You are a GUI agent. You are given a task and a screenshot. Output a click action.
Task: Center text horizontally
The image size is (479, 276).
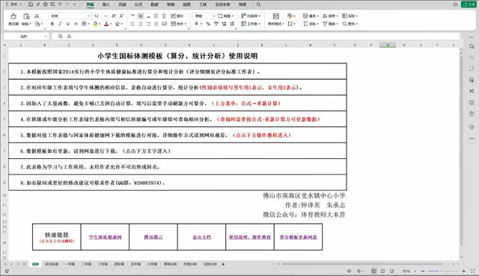[141, 24]
